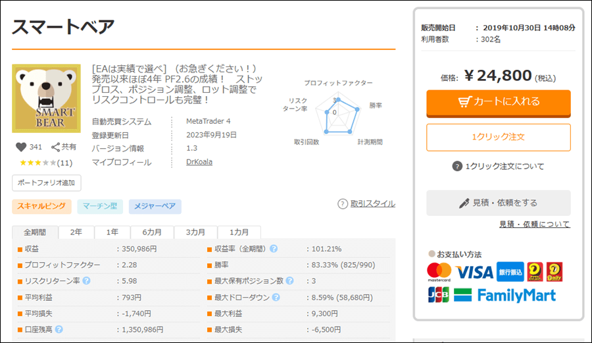The width and height of the screenshot is (592, 343).
Task: Click the heart favorite icon
Action: pyautogui.click(x=20, y=147)
